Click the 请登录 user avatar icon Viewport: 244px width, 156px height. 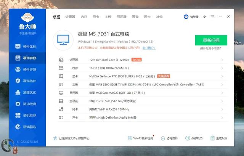[186, 17]
